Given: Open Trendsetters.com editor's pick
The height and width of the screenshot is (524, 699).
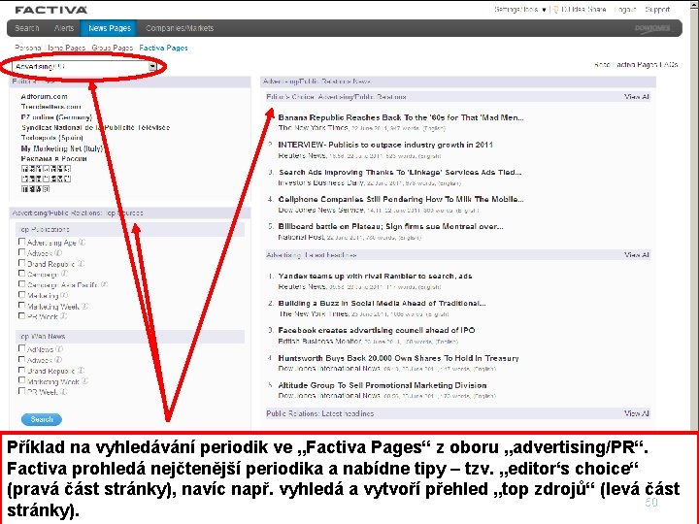Looking at the screenshot, I should tap(50, 107).
